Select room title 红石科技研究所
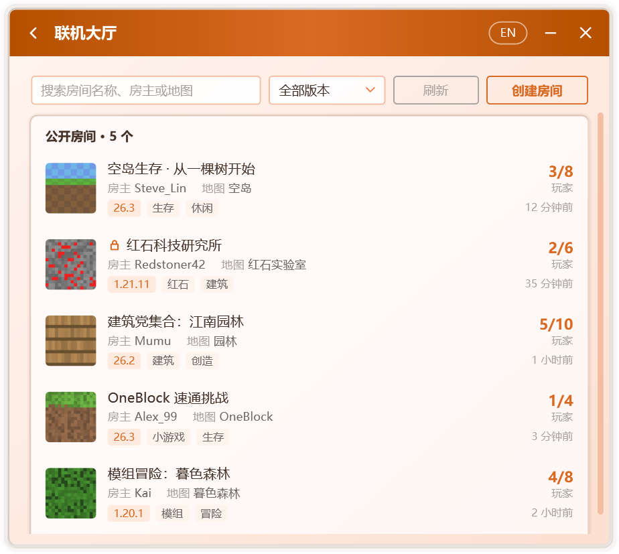The image size is (619, 554). [x=174, y=245]
